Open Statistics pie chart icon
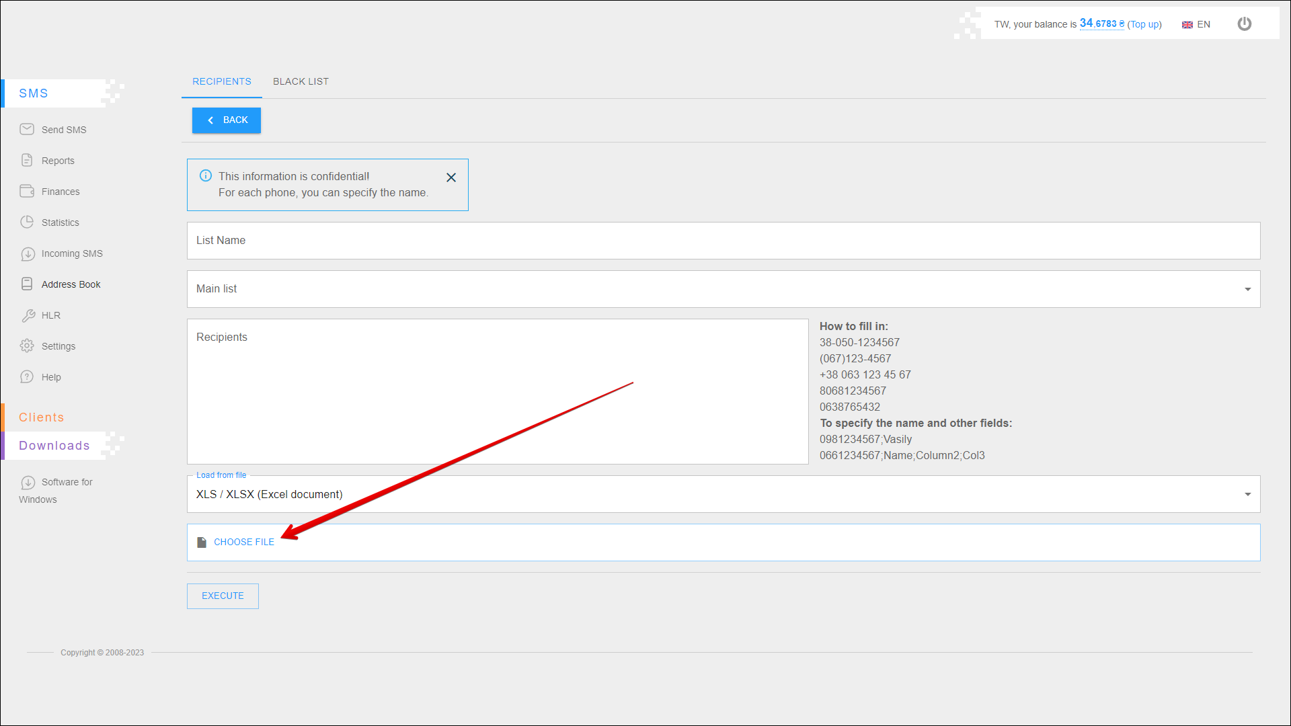1291x726 pixels. coord(27,222)
